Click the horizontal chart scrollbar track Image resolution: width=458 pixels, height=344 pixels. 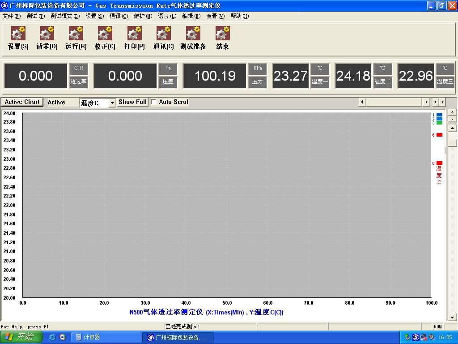tap(394, 102)
